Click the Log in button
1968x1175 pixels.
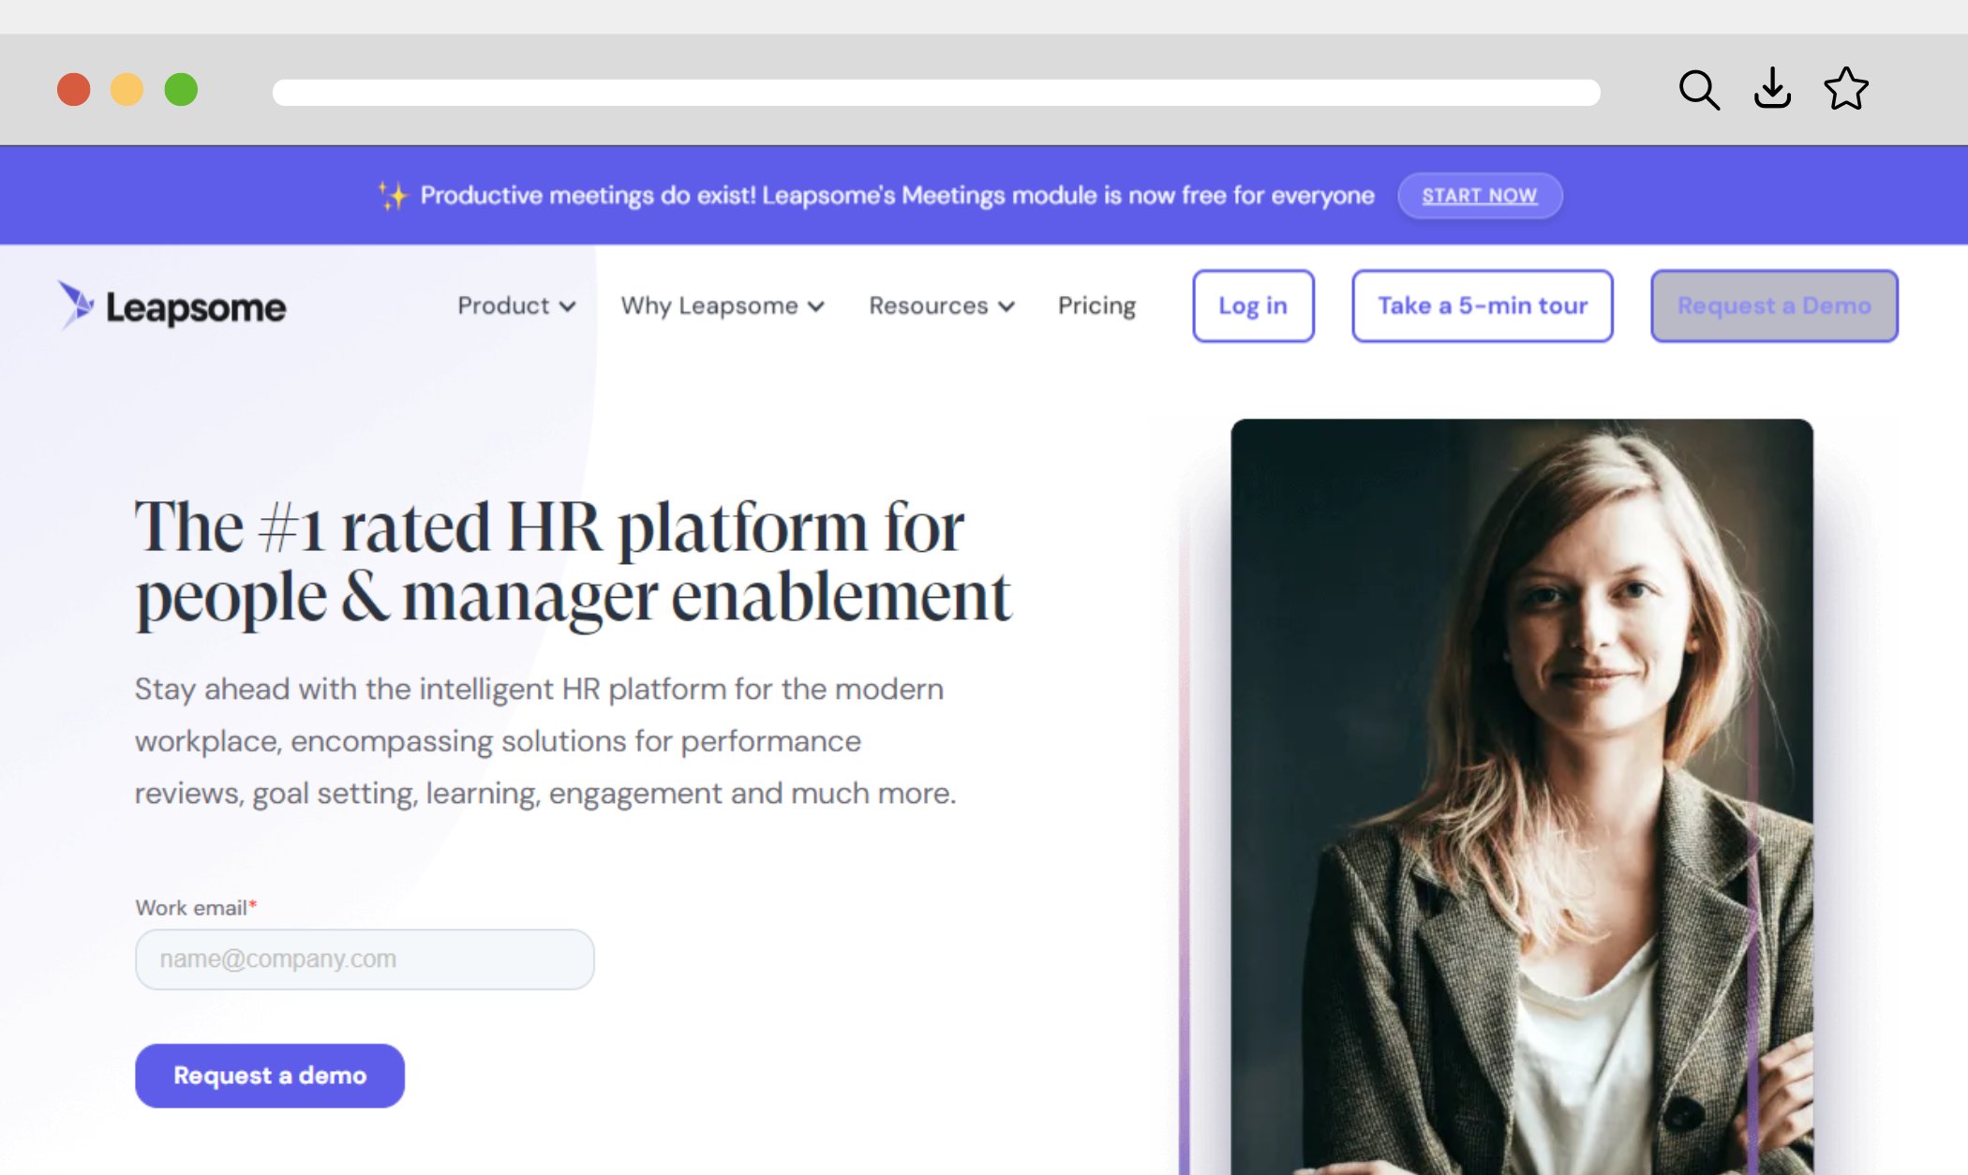[x=1253, y=305]
